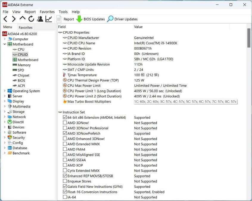Image resolution: width=252 pixels, height=201 pixels.
Task: Collapse the Motherboard tree node
Action: [x=4, y=44]
